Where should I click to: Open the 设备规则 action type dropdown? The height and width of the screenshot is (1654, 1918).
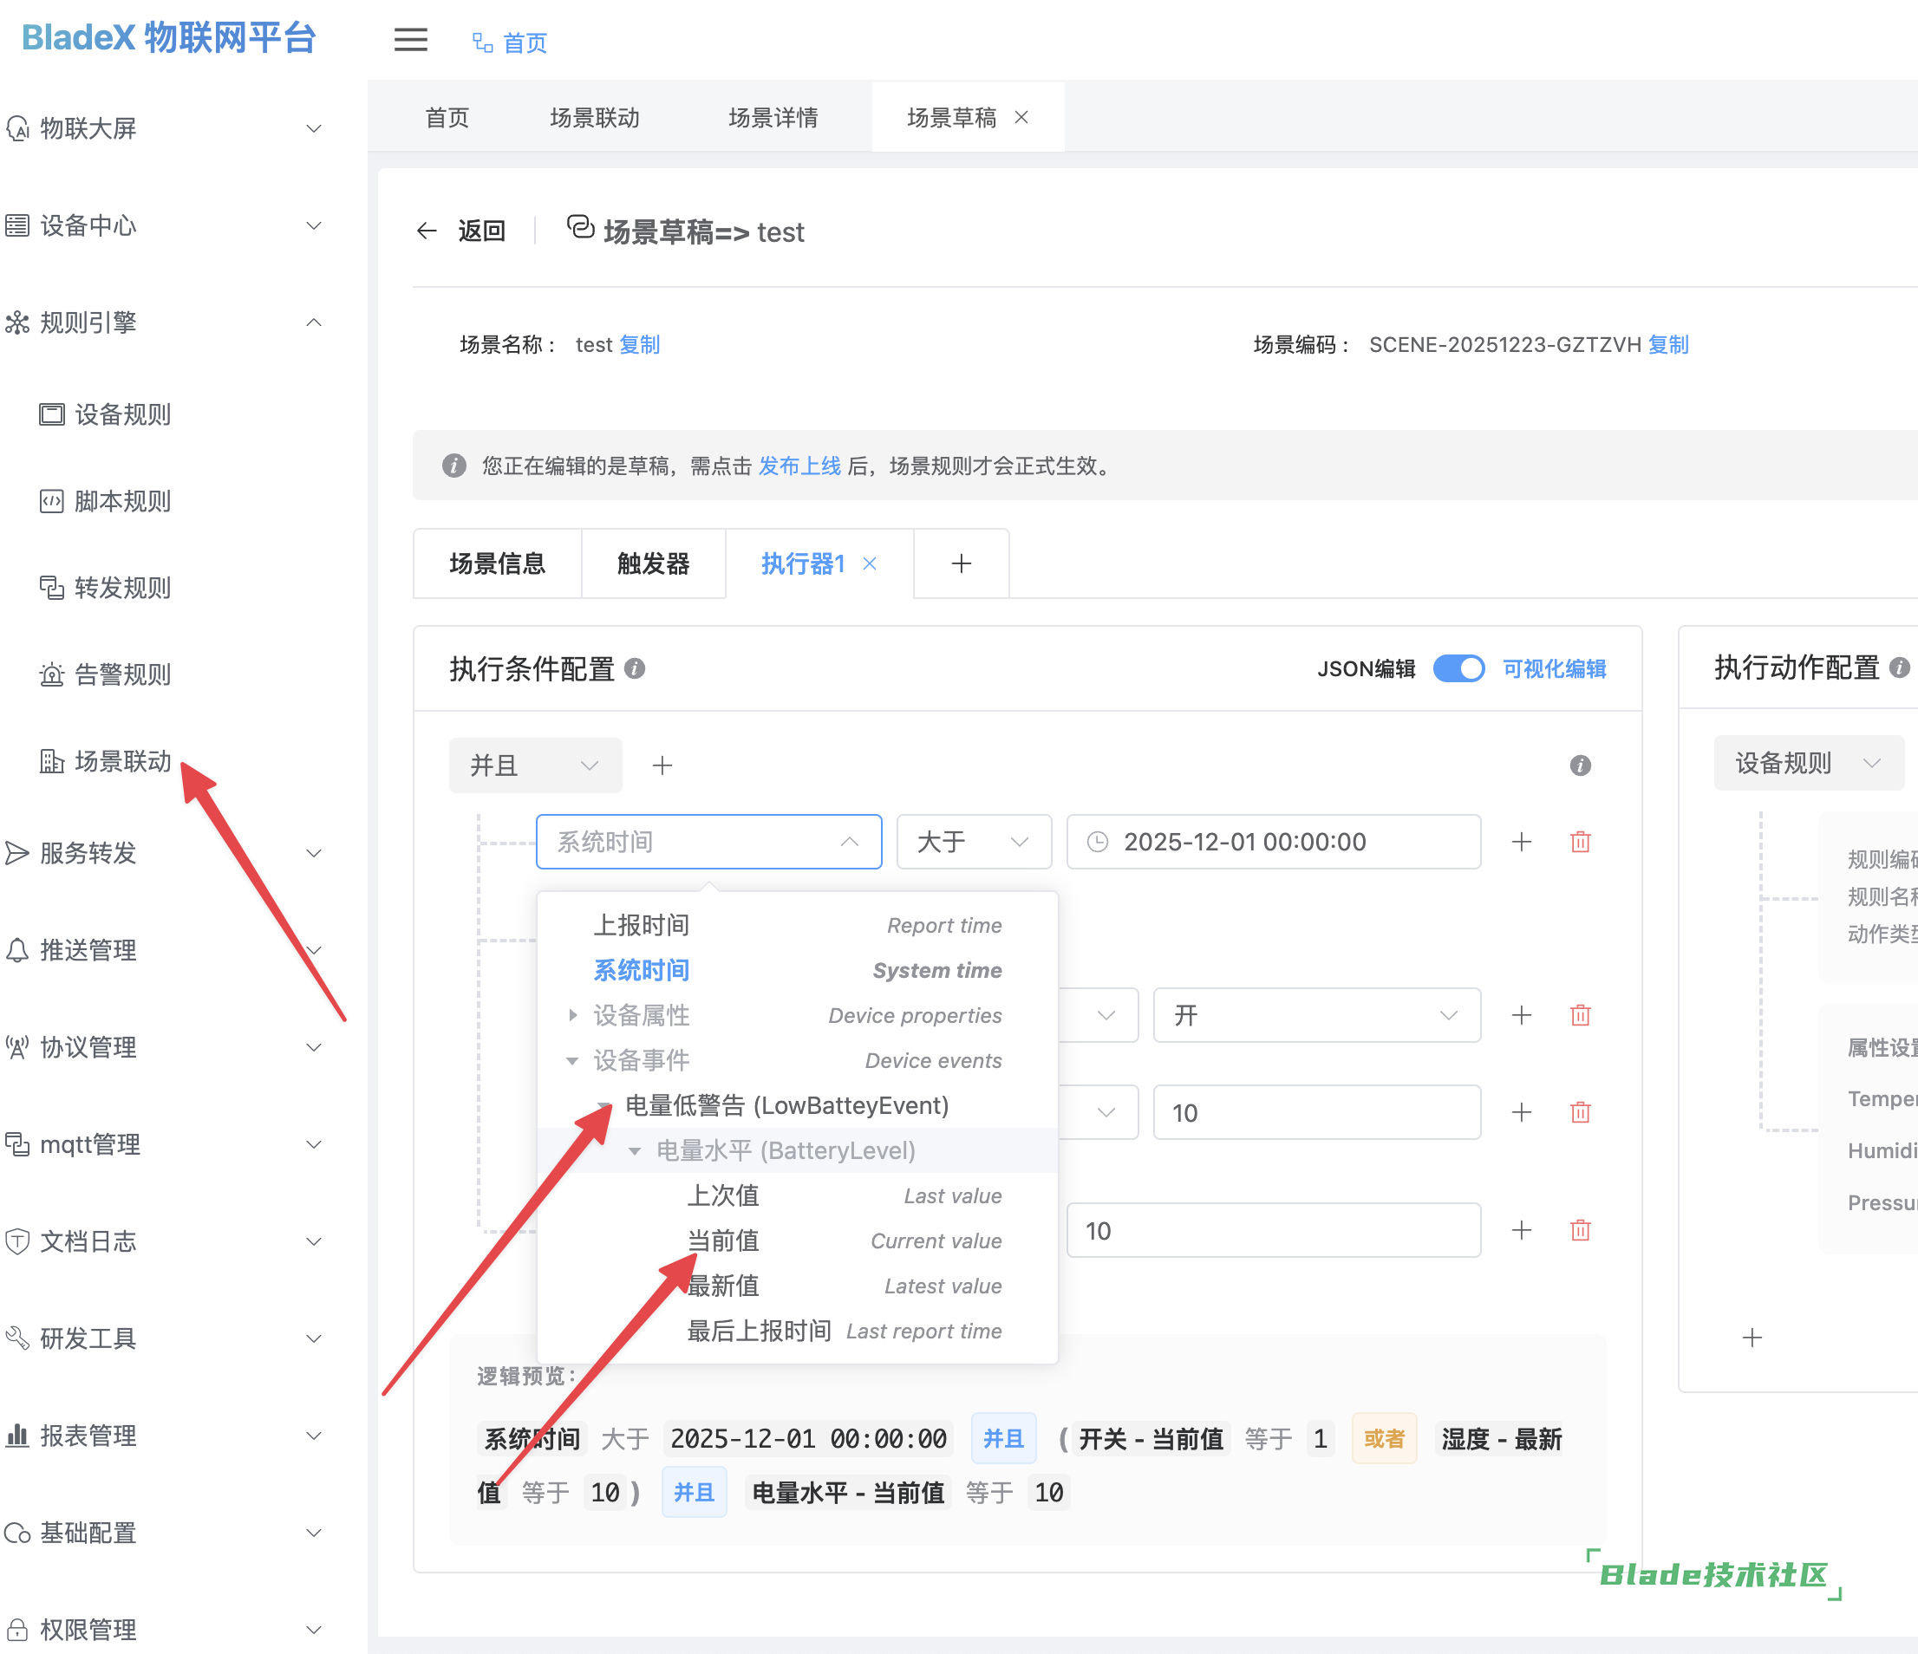(x=1807, y=763)
